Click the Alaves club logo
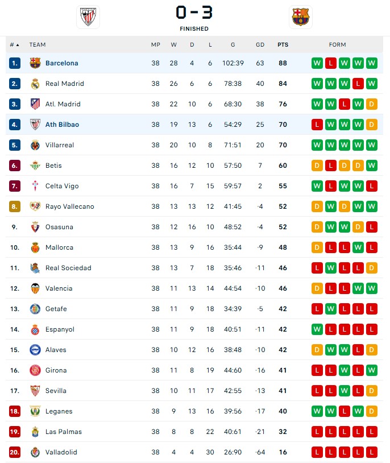The width and height of the screenshot is (390, 463). pos(35,350)
